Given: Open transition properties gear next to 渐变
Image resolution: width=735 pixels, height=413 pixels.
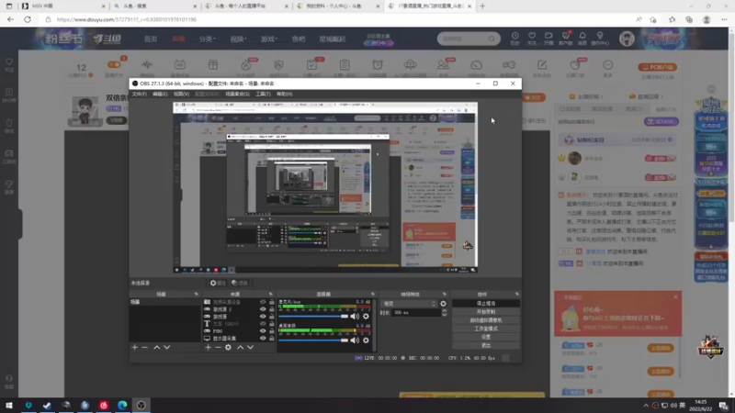Looking at the screenshot, I should (x=443, y=304).
